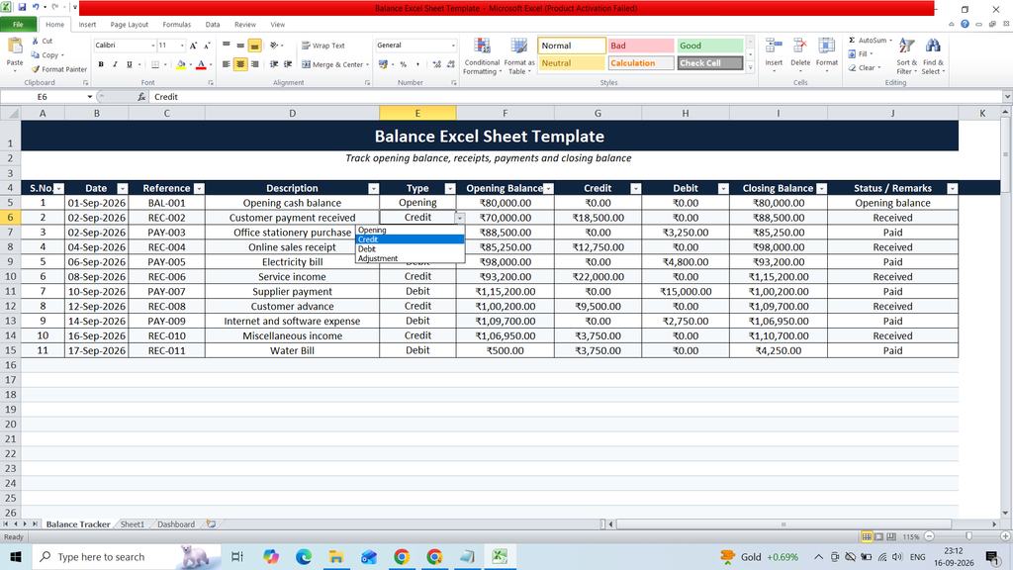This screenshot has width=1013, height=570.
Task: Click the E6 cell validation dropdown arrow
Action: [x=460, y=219]
